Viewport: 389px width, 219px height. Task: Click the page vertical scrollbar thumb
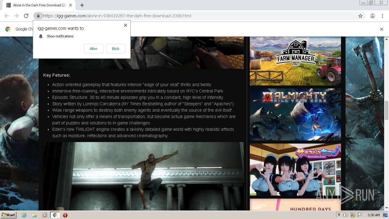(387, 110)
